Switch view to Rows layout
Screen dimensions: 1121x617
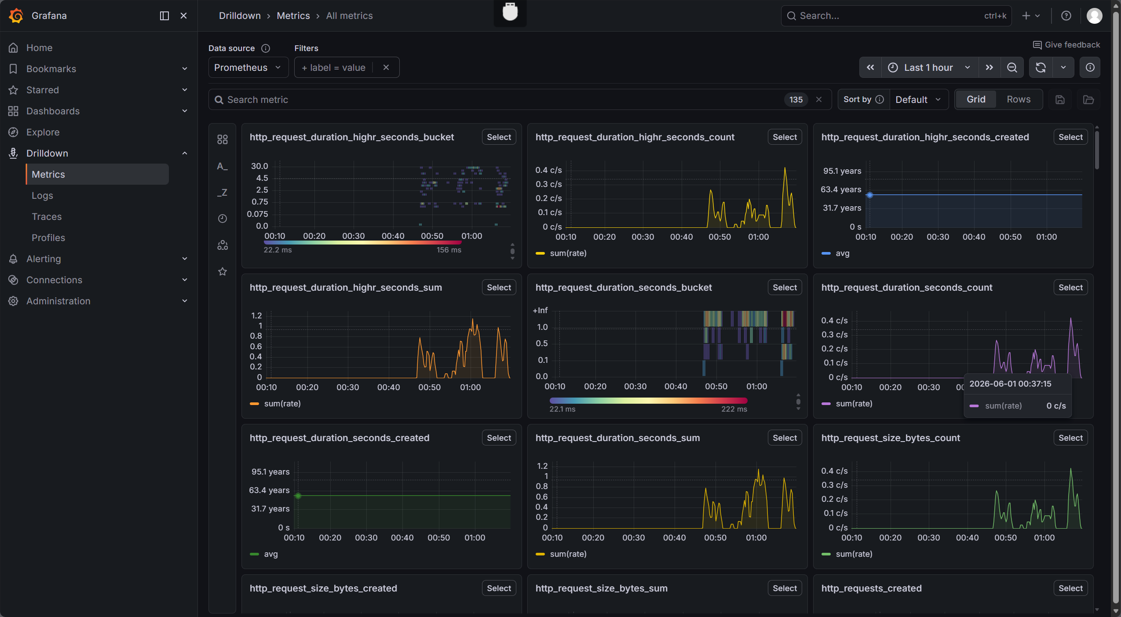click(x=1019, y=99)
